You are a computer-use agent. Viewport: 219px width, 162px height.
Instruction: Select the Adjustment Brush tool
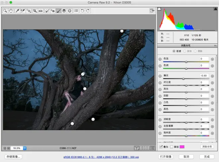point(58,11)
